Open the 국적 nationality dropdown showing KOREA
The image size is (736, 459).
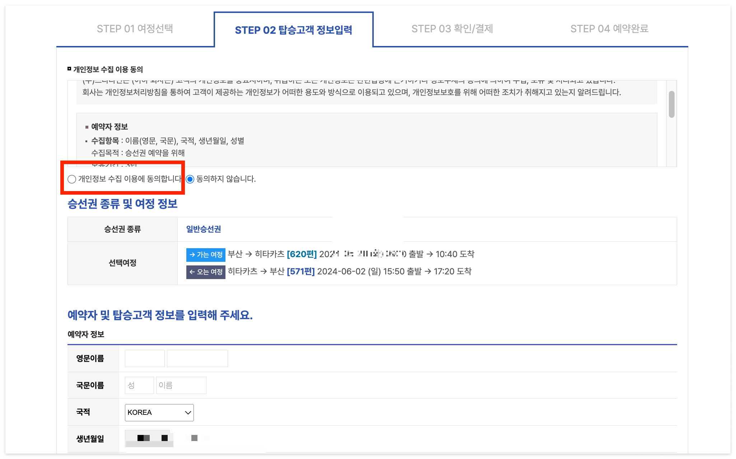point(159,412)
